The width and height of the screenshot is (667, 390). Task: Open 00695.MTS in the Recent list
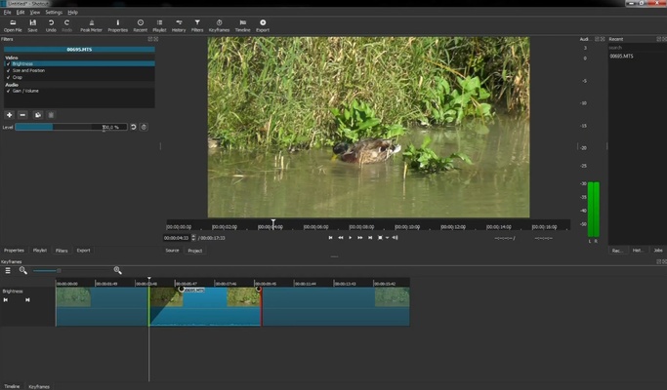coord(621,57)
